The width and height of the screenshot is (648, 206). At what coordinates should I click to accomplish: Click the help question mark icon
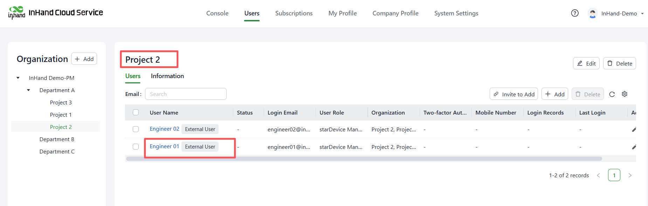tap(575, 13)
